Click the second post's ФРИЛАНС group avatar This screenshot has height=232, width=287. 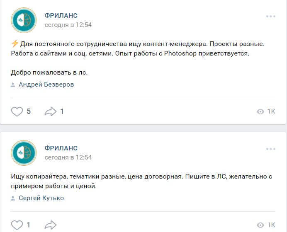[x=24, y=153]
